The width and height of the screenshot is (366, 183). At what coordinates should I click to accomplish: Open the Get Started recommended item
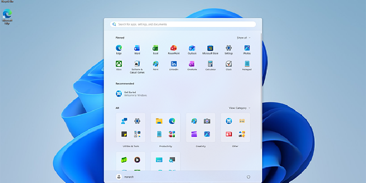(x=131, y=94)
